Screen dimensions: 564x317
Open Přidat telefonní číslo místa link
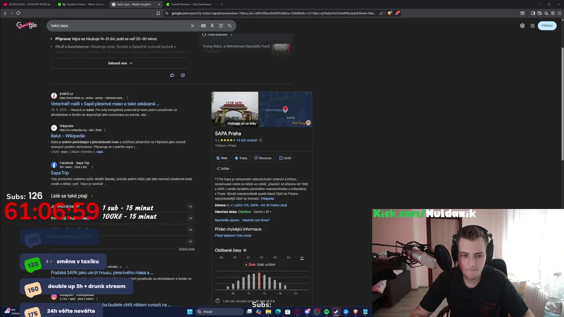[233, 236]
